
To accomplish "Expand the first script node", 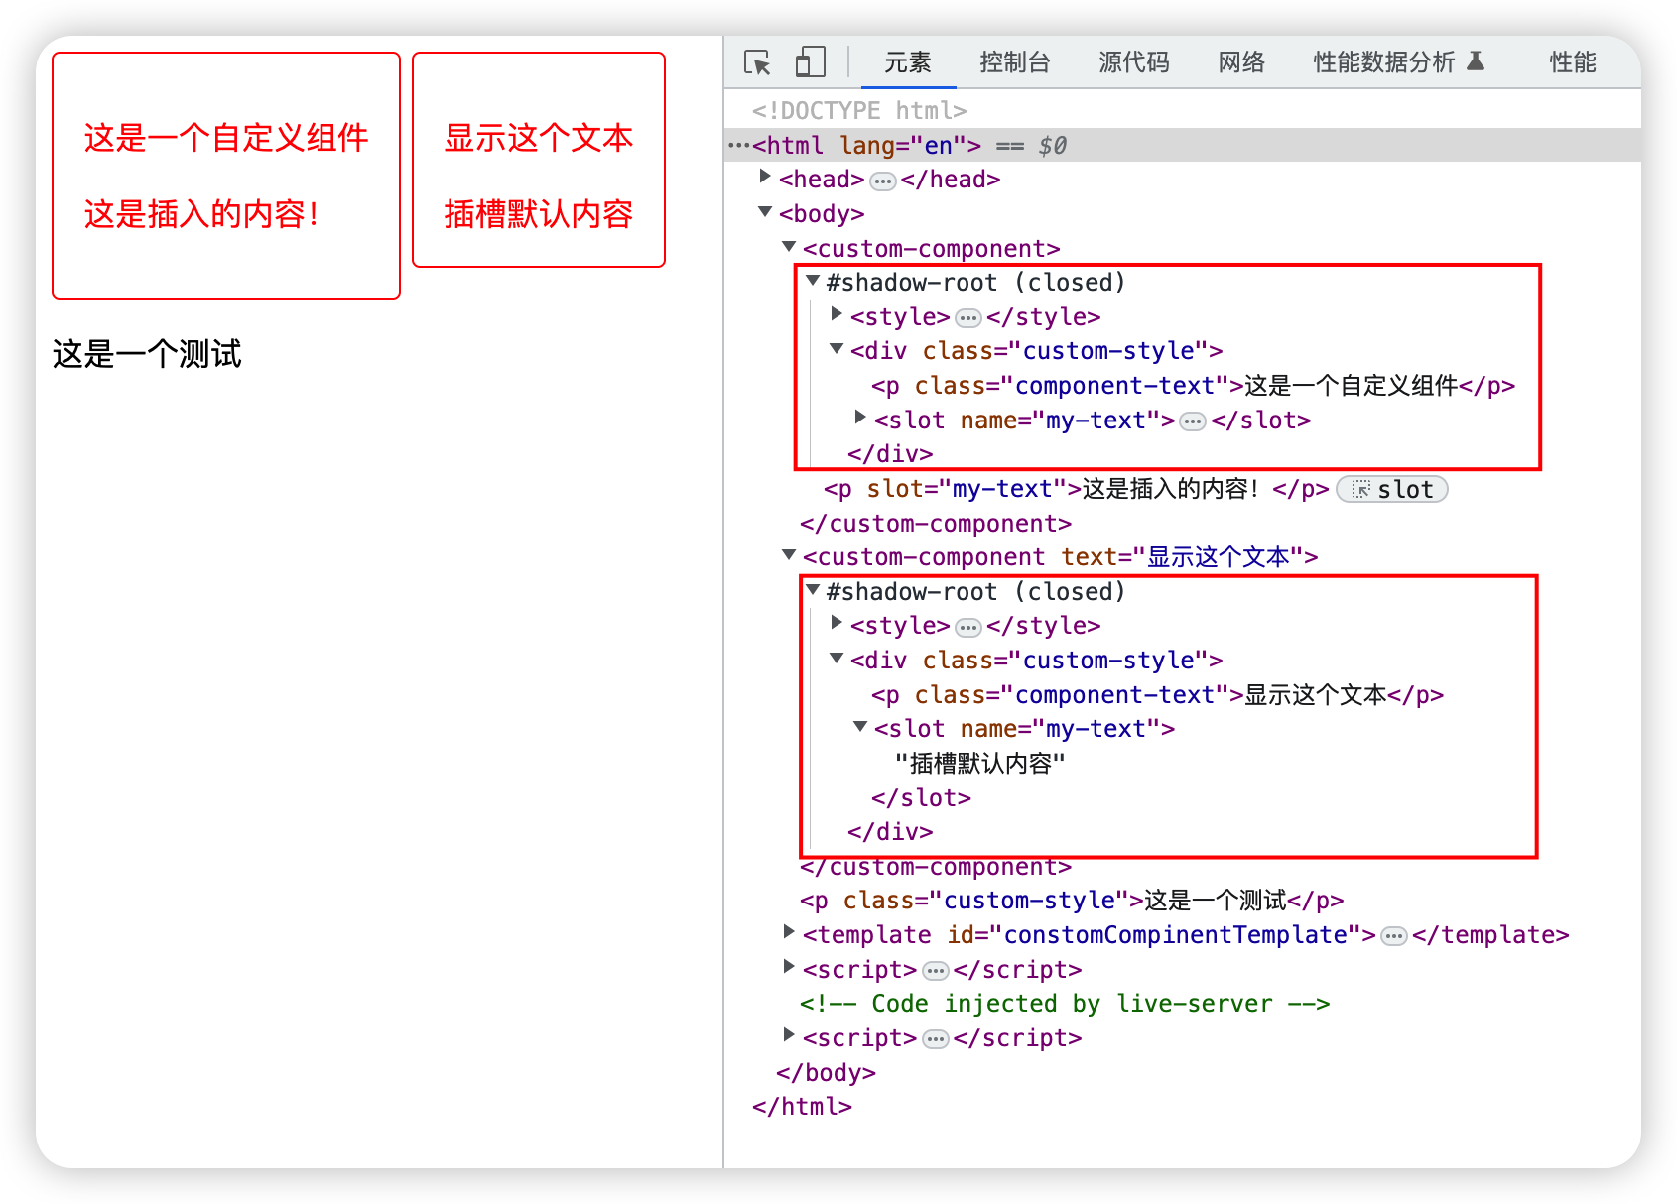I will tap(789, 967).
